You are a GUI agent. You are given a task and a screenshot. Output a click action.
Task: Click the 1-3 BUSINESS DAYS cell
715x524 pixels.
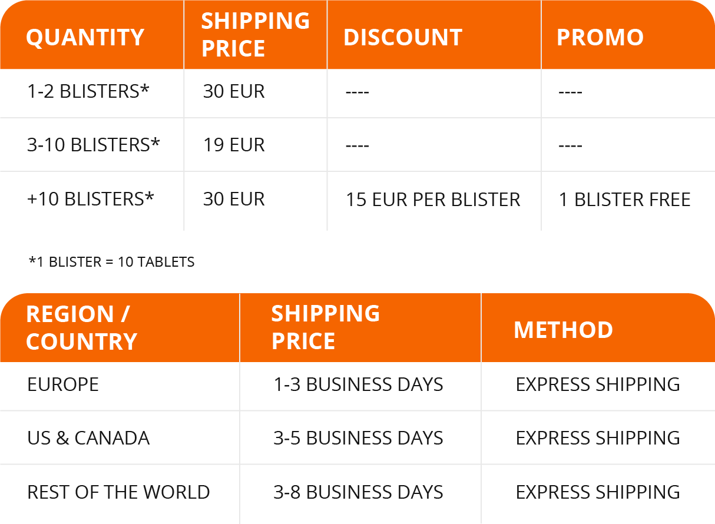pyautogui.click(x=358, y=384)
